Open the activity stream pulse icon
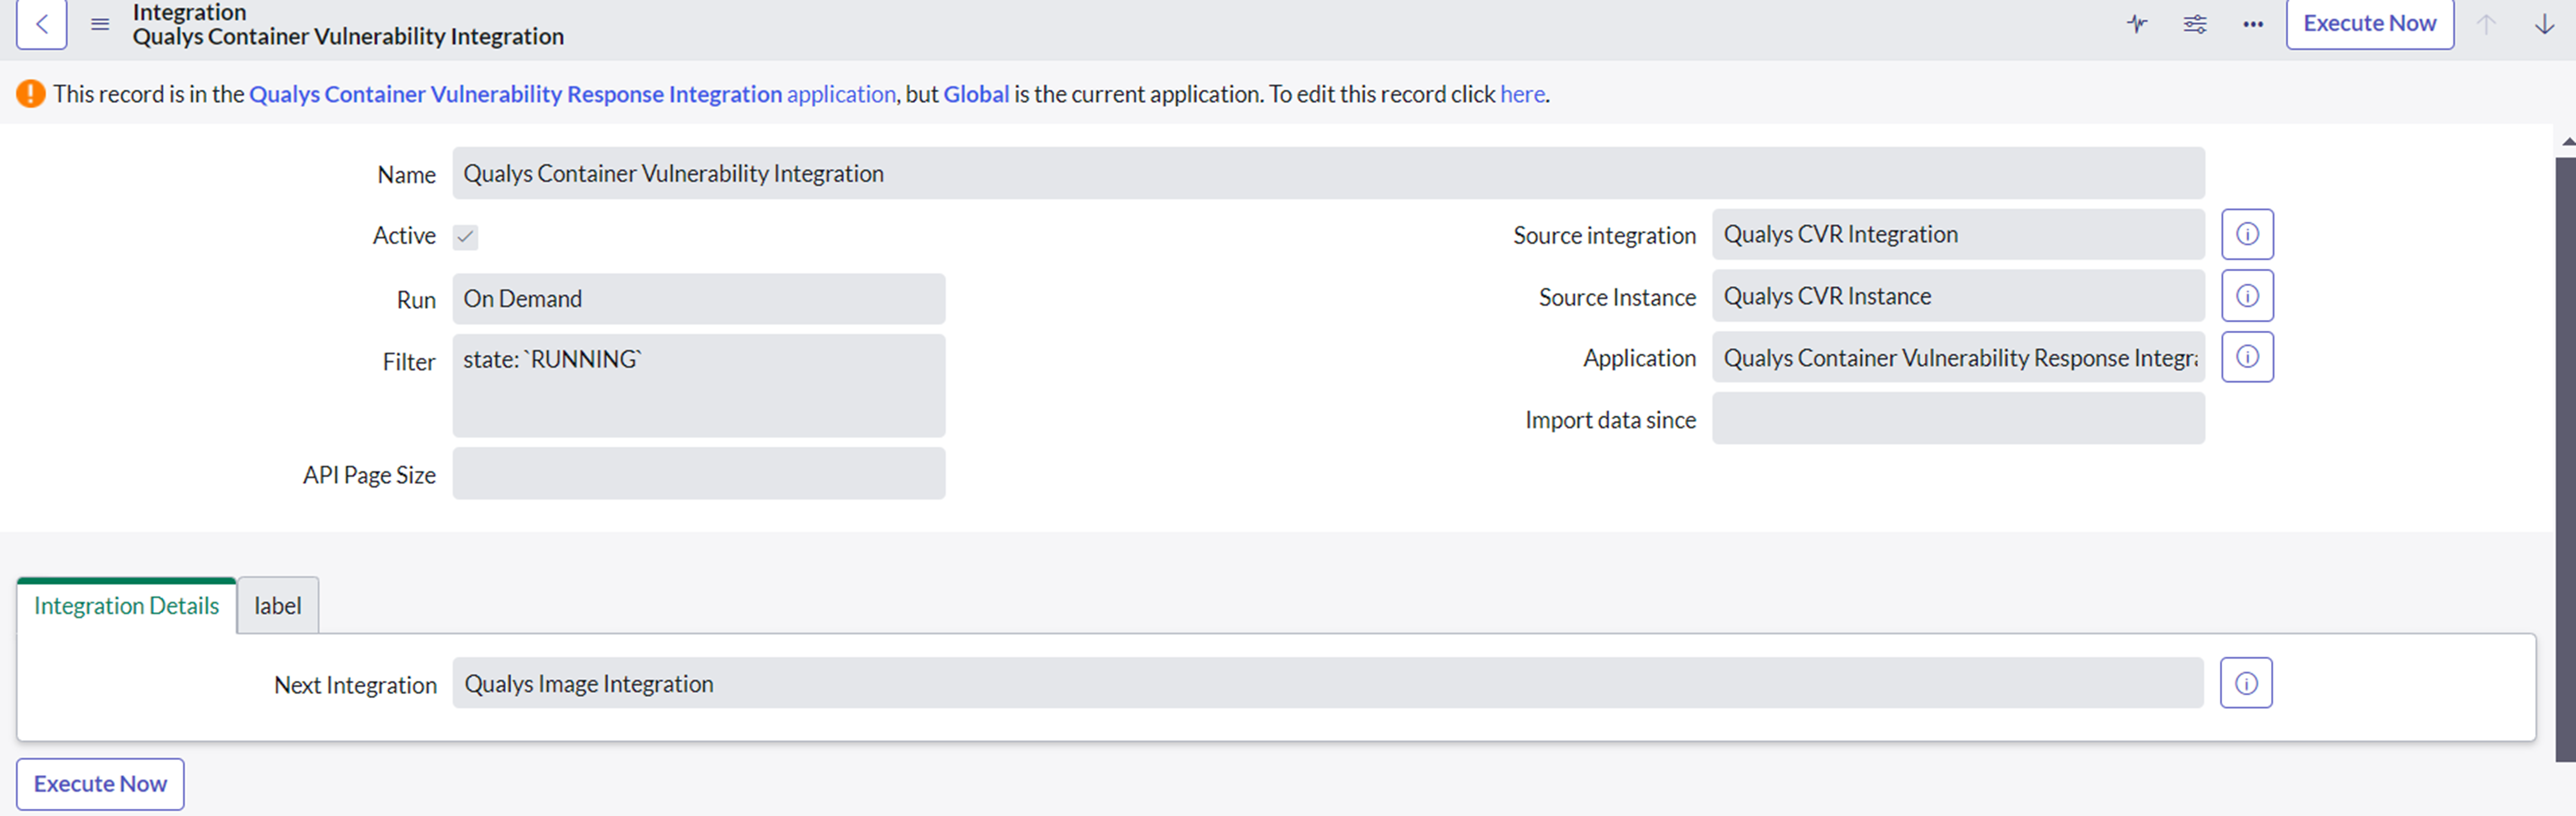2576x816 pixels. (x=2137, y=24)
